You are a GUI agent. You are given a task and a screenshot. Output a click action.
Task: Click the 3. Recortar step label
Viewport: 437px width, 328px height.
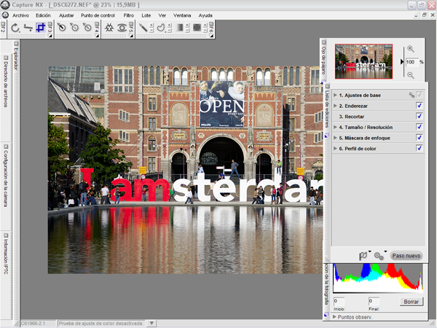click(x=352, y=117)
